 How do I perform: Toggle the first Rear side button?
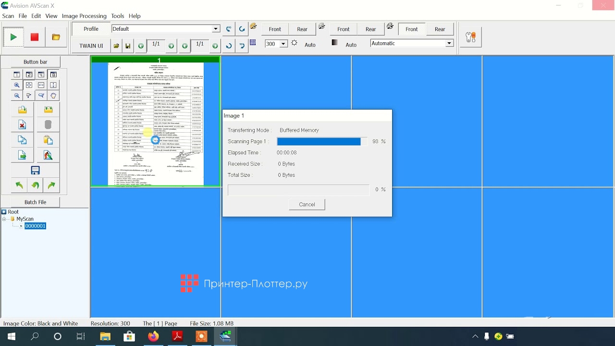click(302, 29)
